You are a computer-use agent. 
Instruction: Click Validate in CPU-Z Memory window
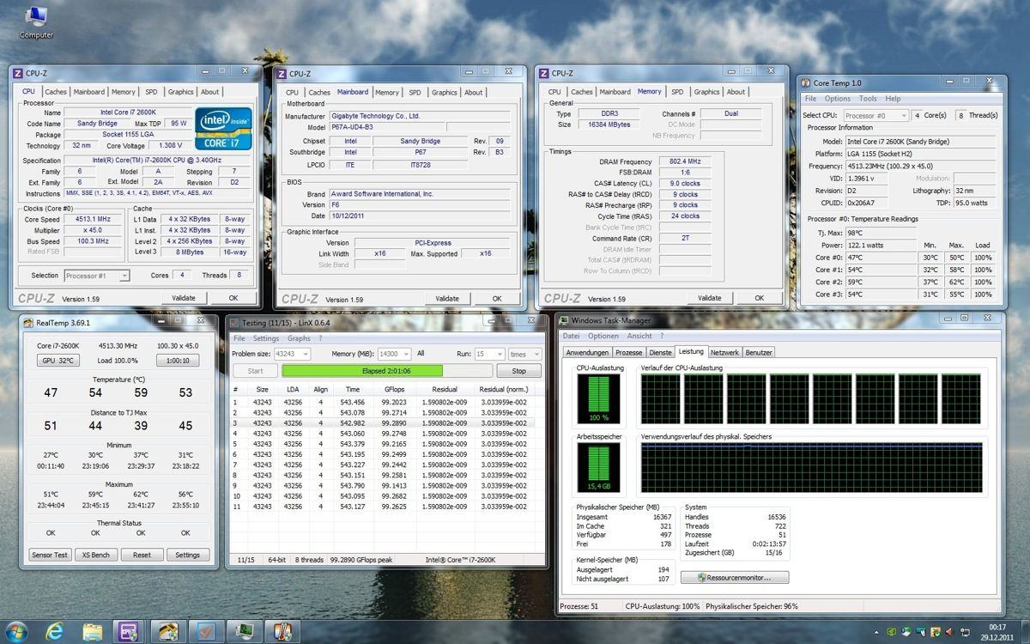tap(710, 298)
